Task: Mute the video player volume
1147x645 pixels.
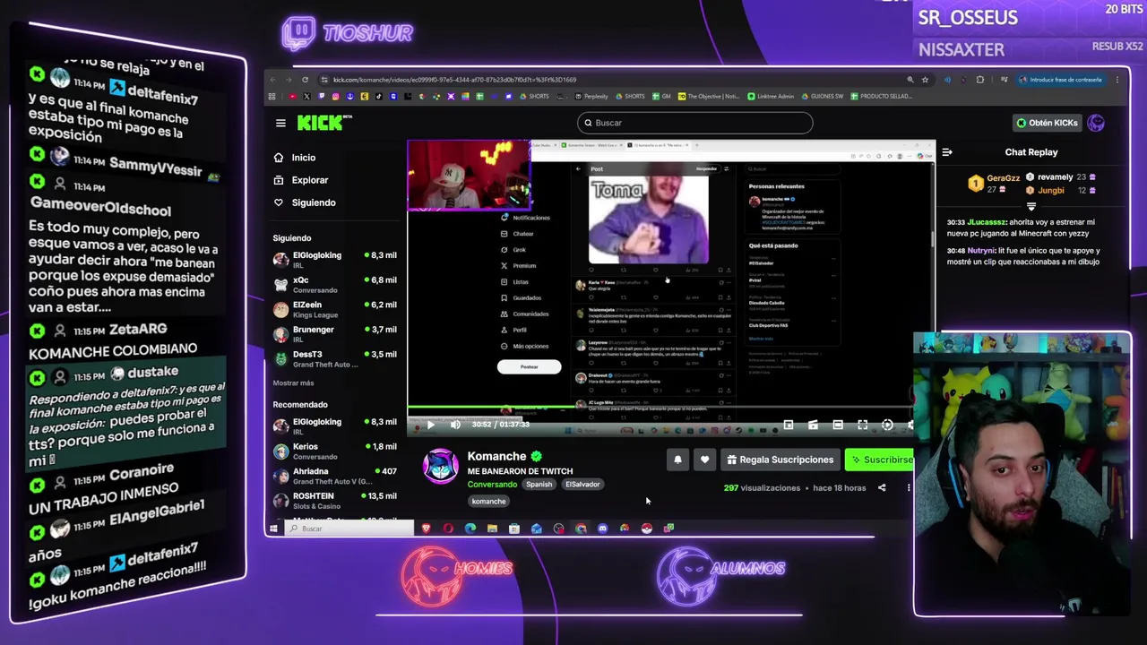Action: tap(455, 425)
